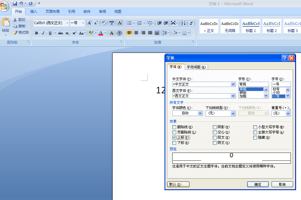Open ribbon font name dropdown Calibri
Screen dimensions: 301x200
click(67, 23)
